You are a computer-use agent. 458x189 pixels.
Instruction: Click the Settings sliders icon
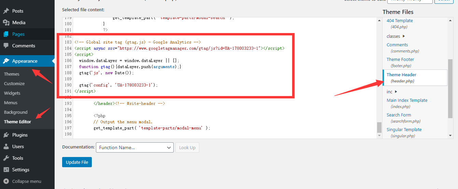6,170
